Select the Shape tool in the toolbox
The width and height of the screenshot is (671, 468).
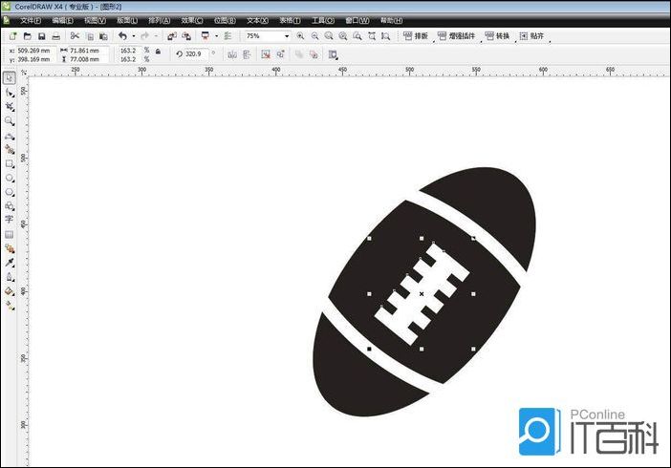[9, 93]
